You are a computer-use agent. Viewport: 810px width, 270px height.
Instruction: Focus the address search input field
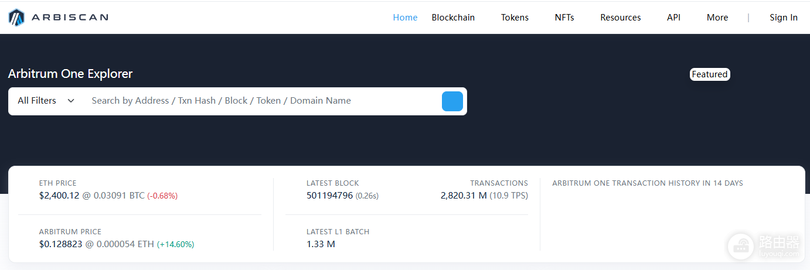tap(264, 101)
